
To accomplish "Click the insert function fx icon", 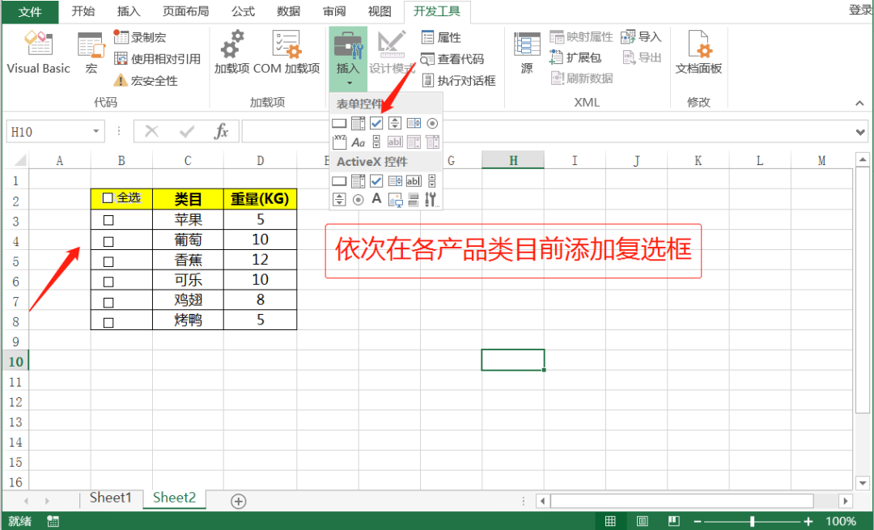I will 221,132.
